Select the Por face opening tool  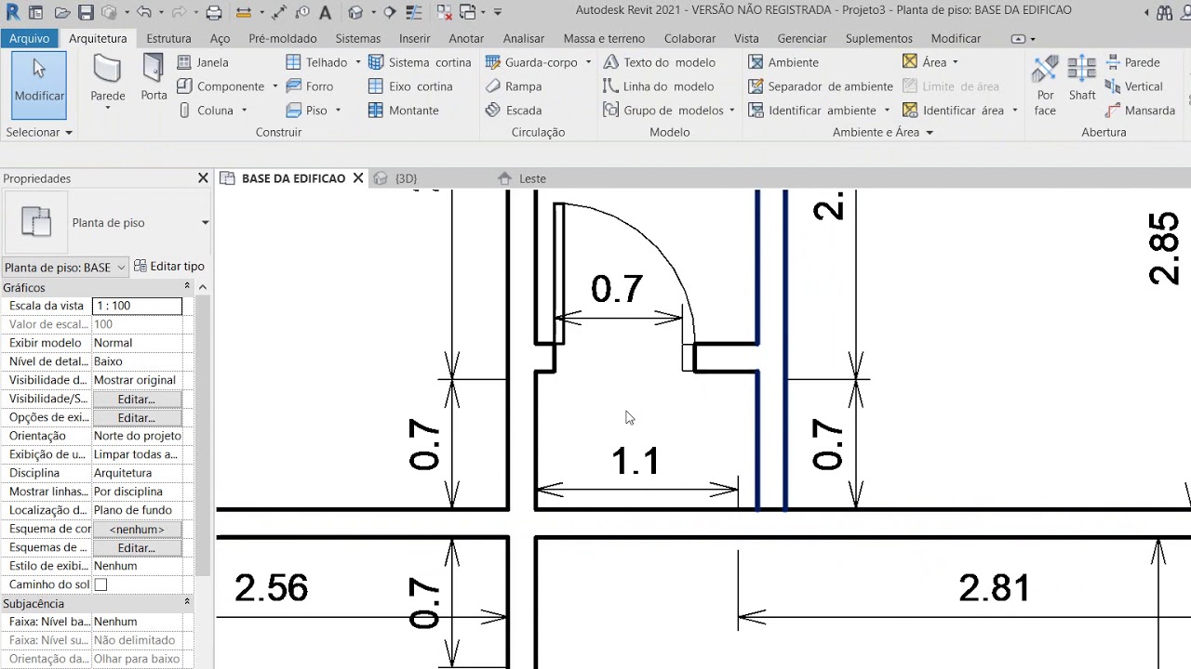(x=1046, y=85)
